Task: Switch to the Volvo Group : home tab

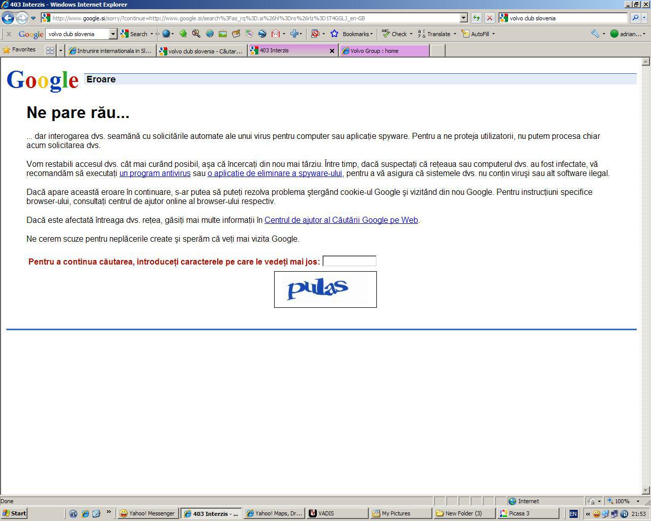Action: (384, 51)
